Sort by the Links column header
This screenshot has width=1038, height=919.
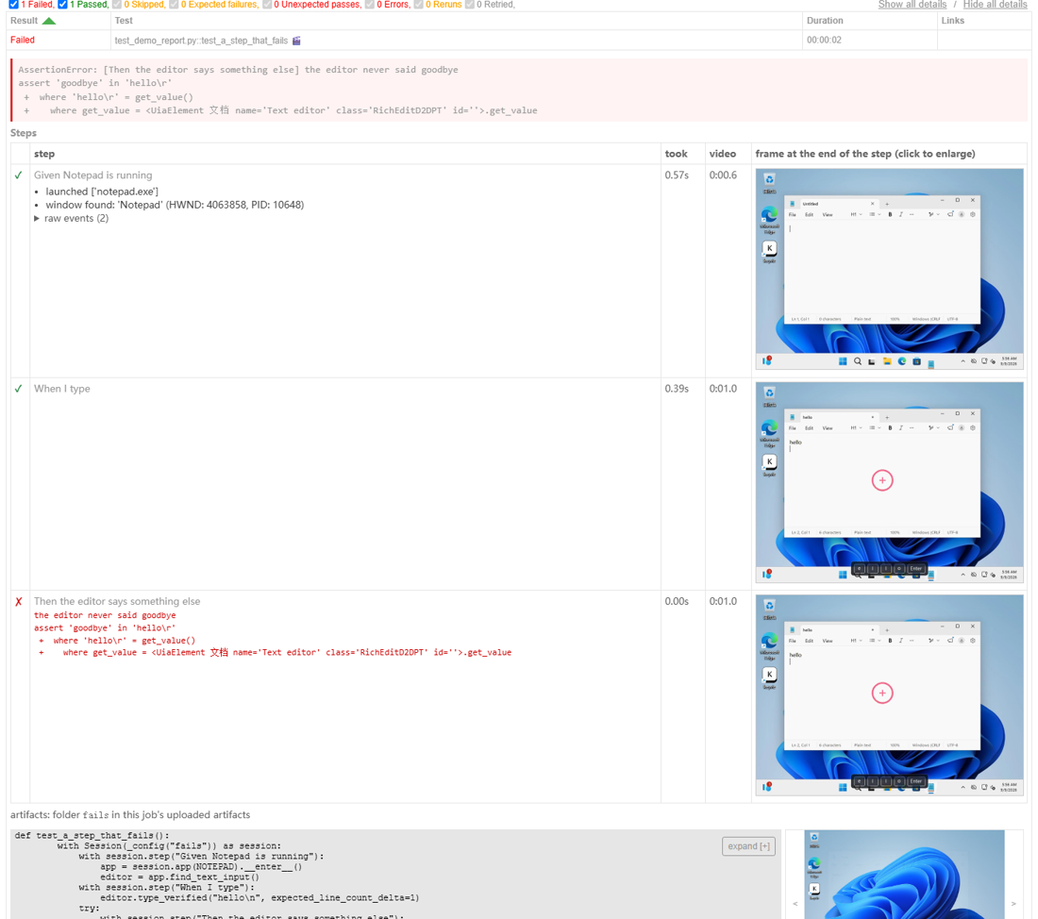983,21
